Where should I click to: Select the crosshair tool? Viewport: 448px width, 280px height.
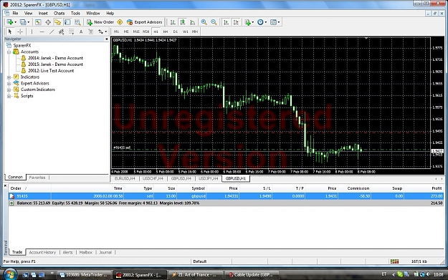click(20, 32)
